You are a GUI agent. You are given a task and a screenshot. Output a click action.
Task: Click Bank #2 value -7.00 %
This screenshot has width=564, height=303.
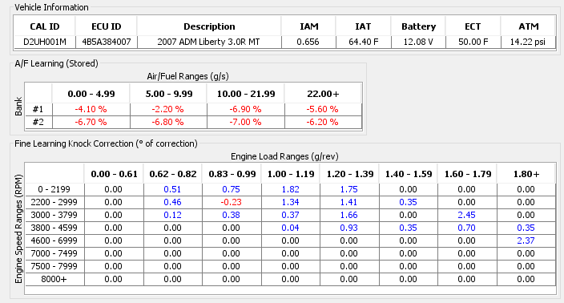[x=245, y=122]
